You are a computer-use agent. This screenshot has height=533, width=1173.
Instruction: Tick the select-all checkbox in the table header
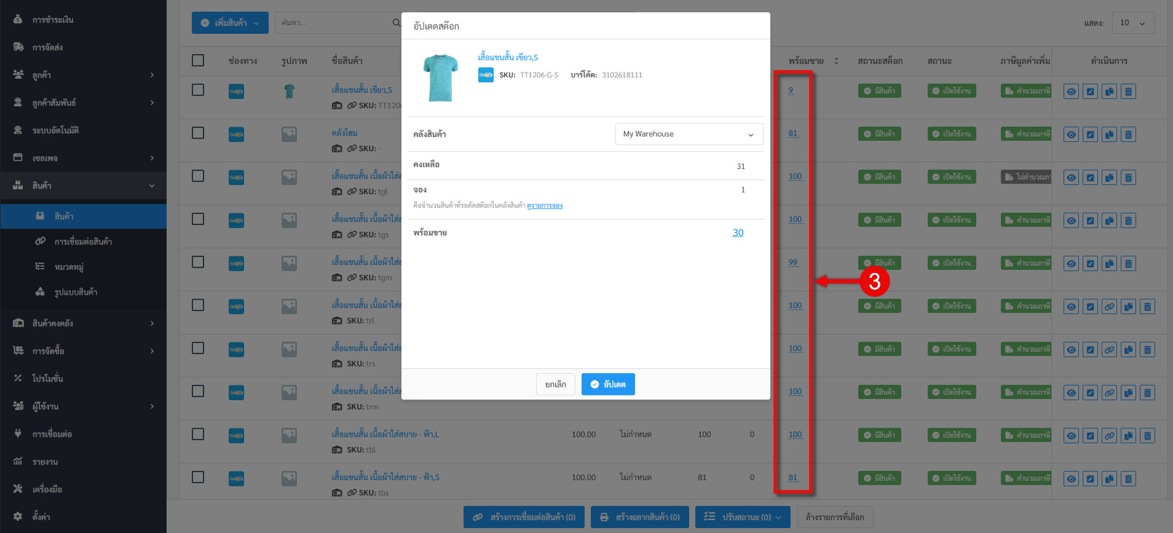pos(198,60)
